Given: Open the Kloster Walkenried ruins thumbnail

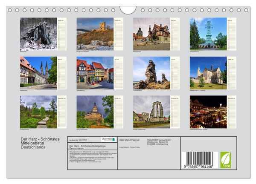Looking at the screenshot, I should (151, 112).
